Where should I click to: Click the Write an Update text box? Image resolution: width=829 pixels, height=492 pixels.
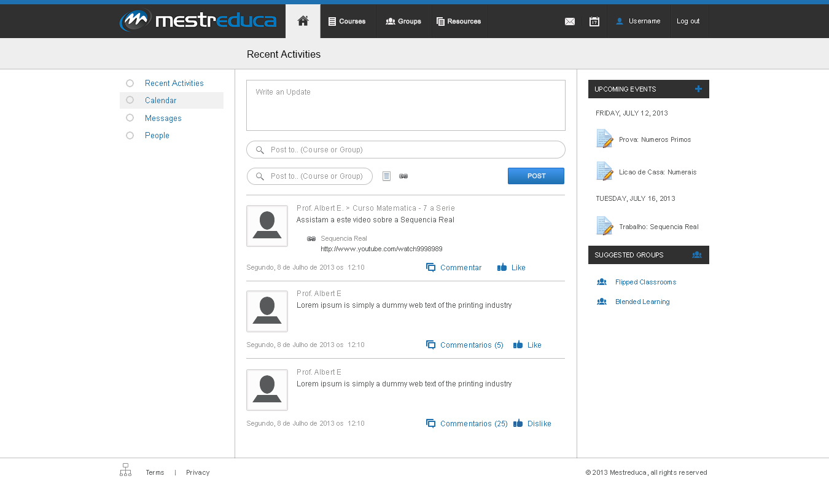click(x=405, y=105)
